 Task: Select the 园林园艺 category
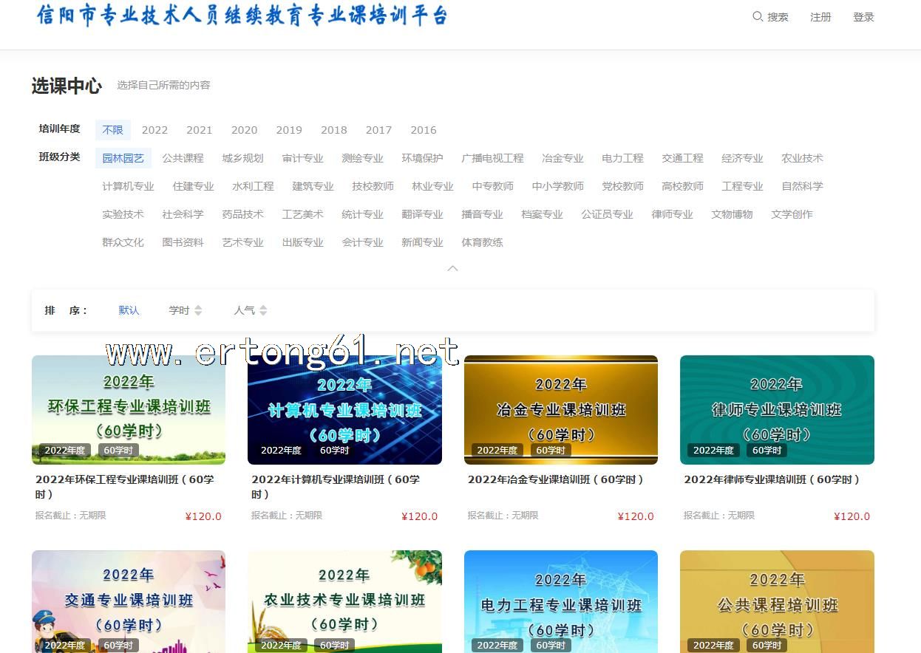click(123, 158)
